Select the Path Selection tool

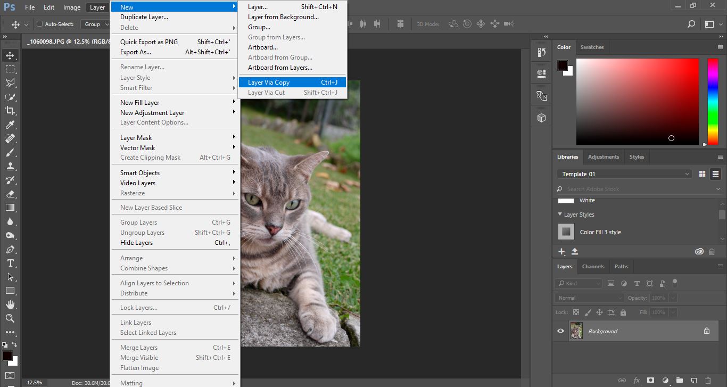(10, 277)
